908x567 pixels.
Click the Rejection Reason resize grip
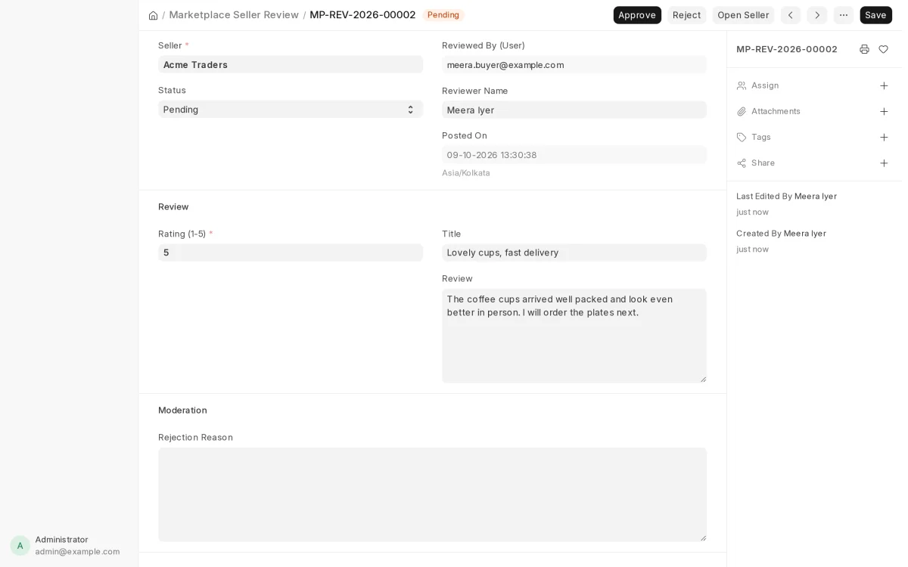click(703, 538)
